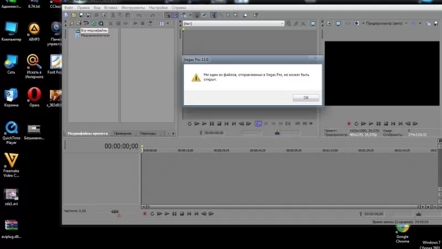The height and width of the screenshot is (249, 442).
Task: Activate What's This help icon
Action: pyautogui.click(x=255, y=15)
